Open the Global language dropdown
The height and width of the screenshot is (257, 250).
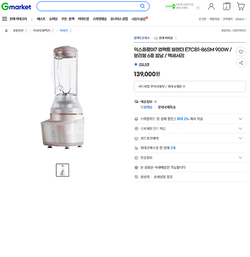pyautogui.click(x=241, y=19)
